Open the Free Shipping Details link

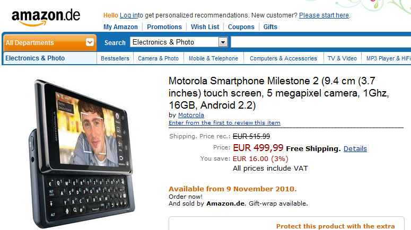pyautogui.click(x=355, y=149)
